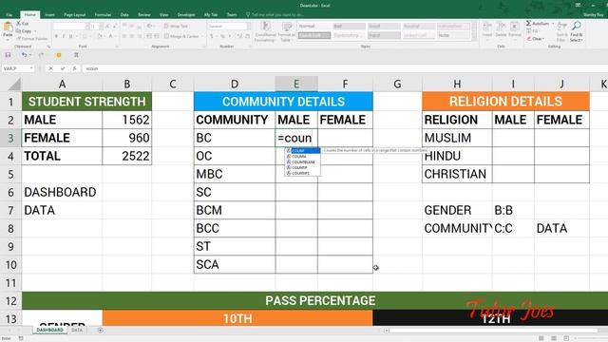Switch to the DATA sheet tab

(x=77, y=330)
